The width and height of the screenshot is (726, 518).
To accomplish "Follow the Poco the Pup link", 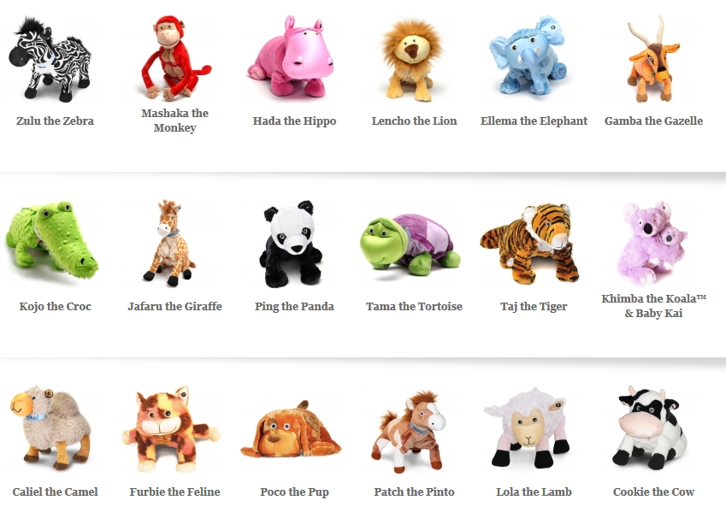I will (294, 492).
